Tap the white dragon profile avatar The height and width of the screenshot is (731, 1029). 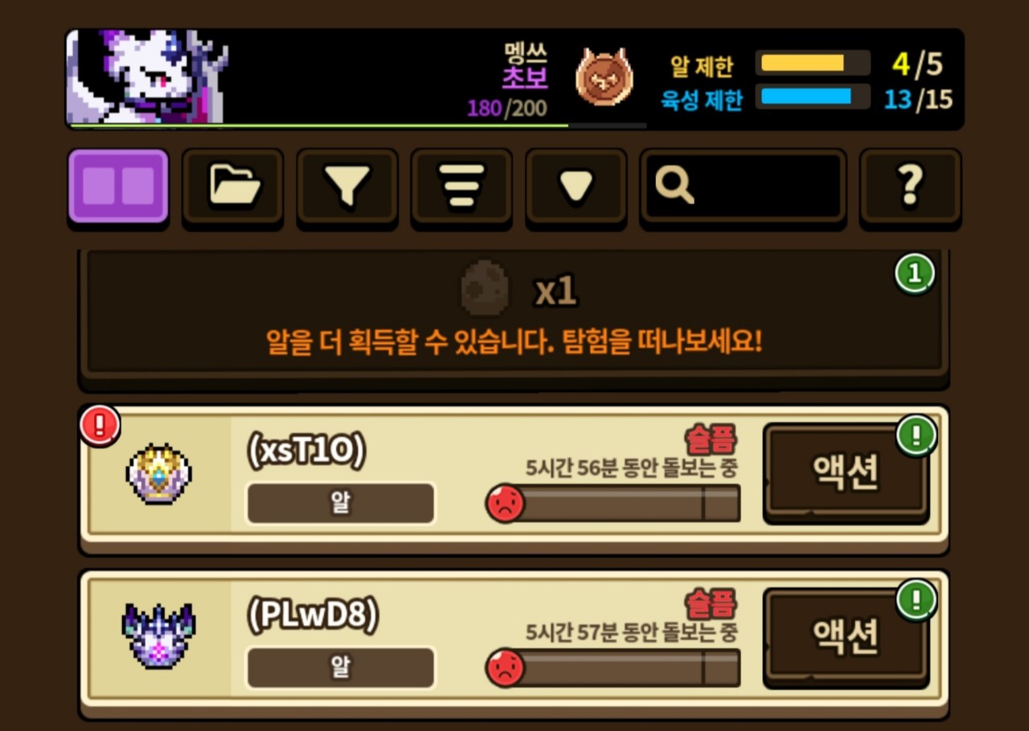point(146,77)
